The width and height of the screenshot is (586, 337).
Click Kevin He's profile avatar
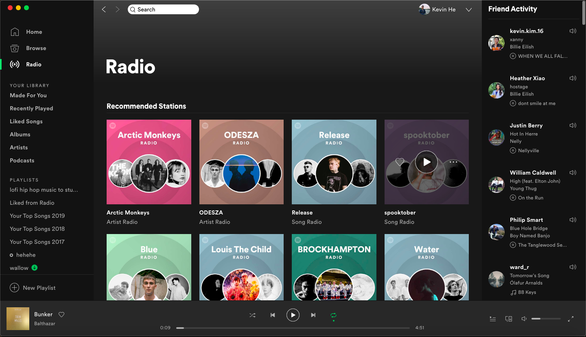[424, 9]
